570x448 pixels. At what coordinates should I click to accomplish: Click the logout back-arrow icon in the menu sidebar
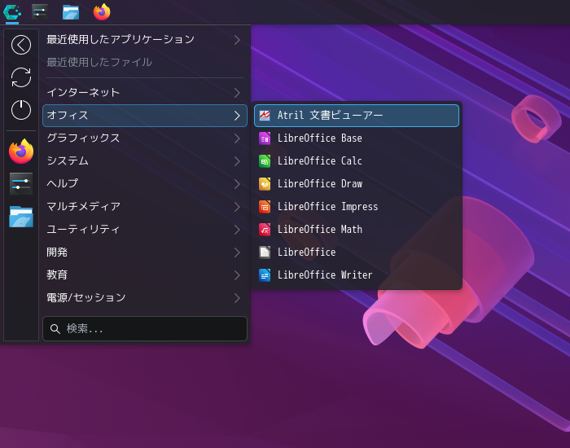click(x=21, y=45)
